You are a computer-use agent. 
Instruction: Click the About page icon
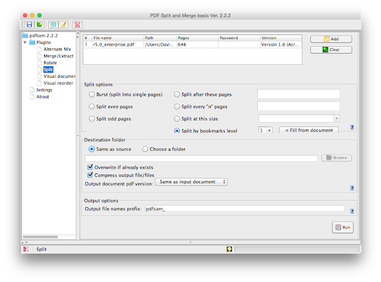coord(32,97)
